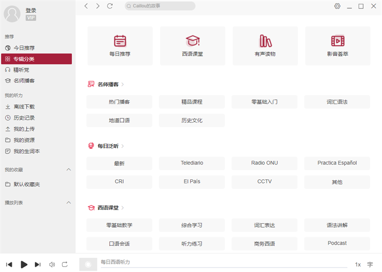The image size is (382, 272).
Task: Click the playback progress bar
Action: click(x=223, y=267)
